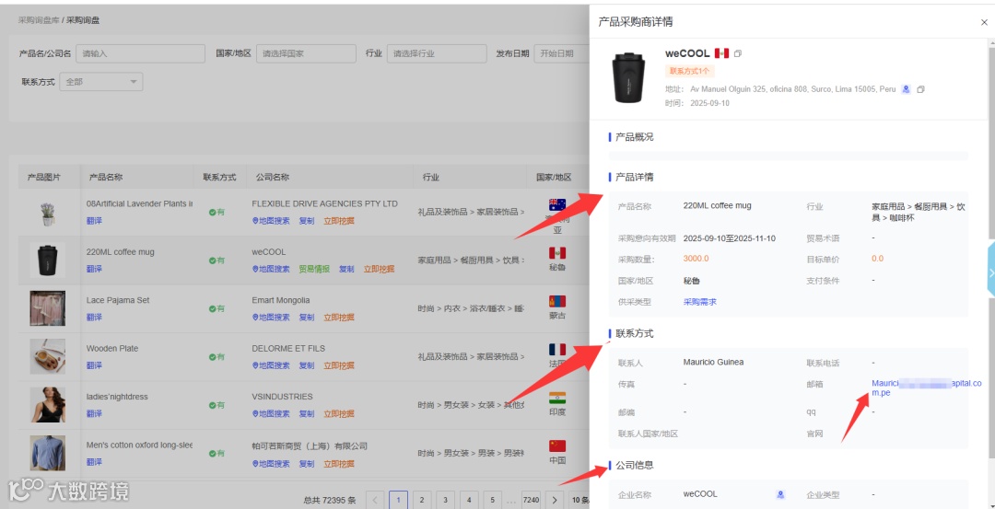Image resolution: width=995 pixels, height=509 pixels.
Task: Open 地图搜索 for VSINDUSTRIES
Action: pos(271,413)
